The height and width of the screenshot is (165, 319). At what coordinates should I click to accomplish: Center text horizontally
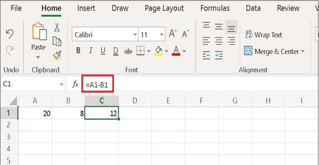(x=219, y=41)
